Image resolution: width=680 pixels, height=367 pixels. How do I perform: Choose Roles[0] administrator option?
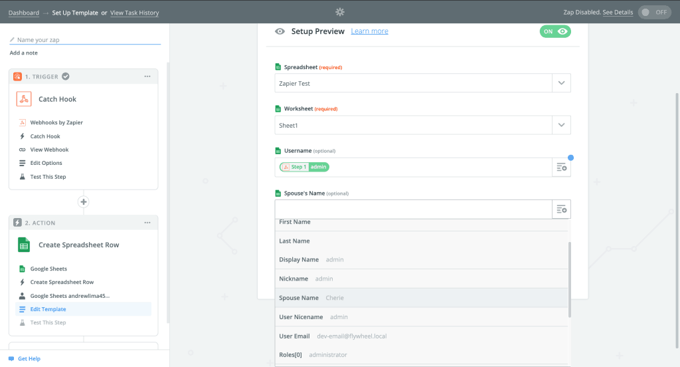(422, 355)
